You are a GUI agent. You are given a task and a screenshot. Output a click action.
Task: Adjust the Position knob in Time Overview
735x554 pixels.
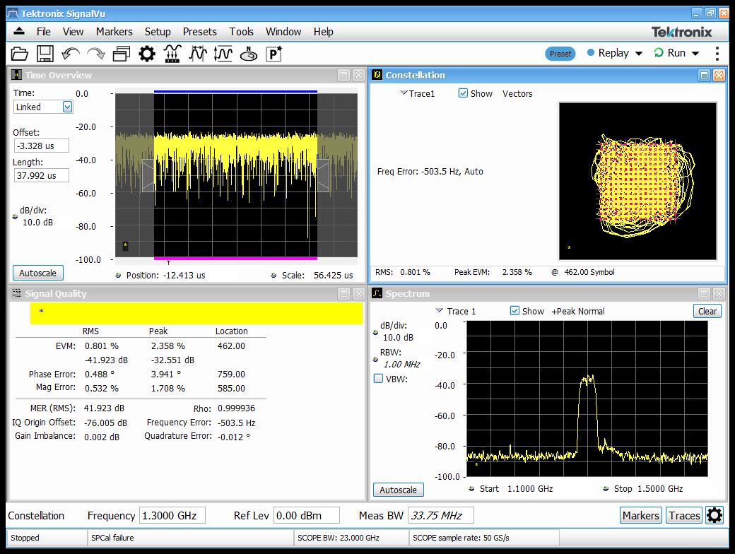[x=118, y=276]
